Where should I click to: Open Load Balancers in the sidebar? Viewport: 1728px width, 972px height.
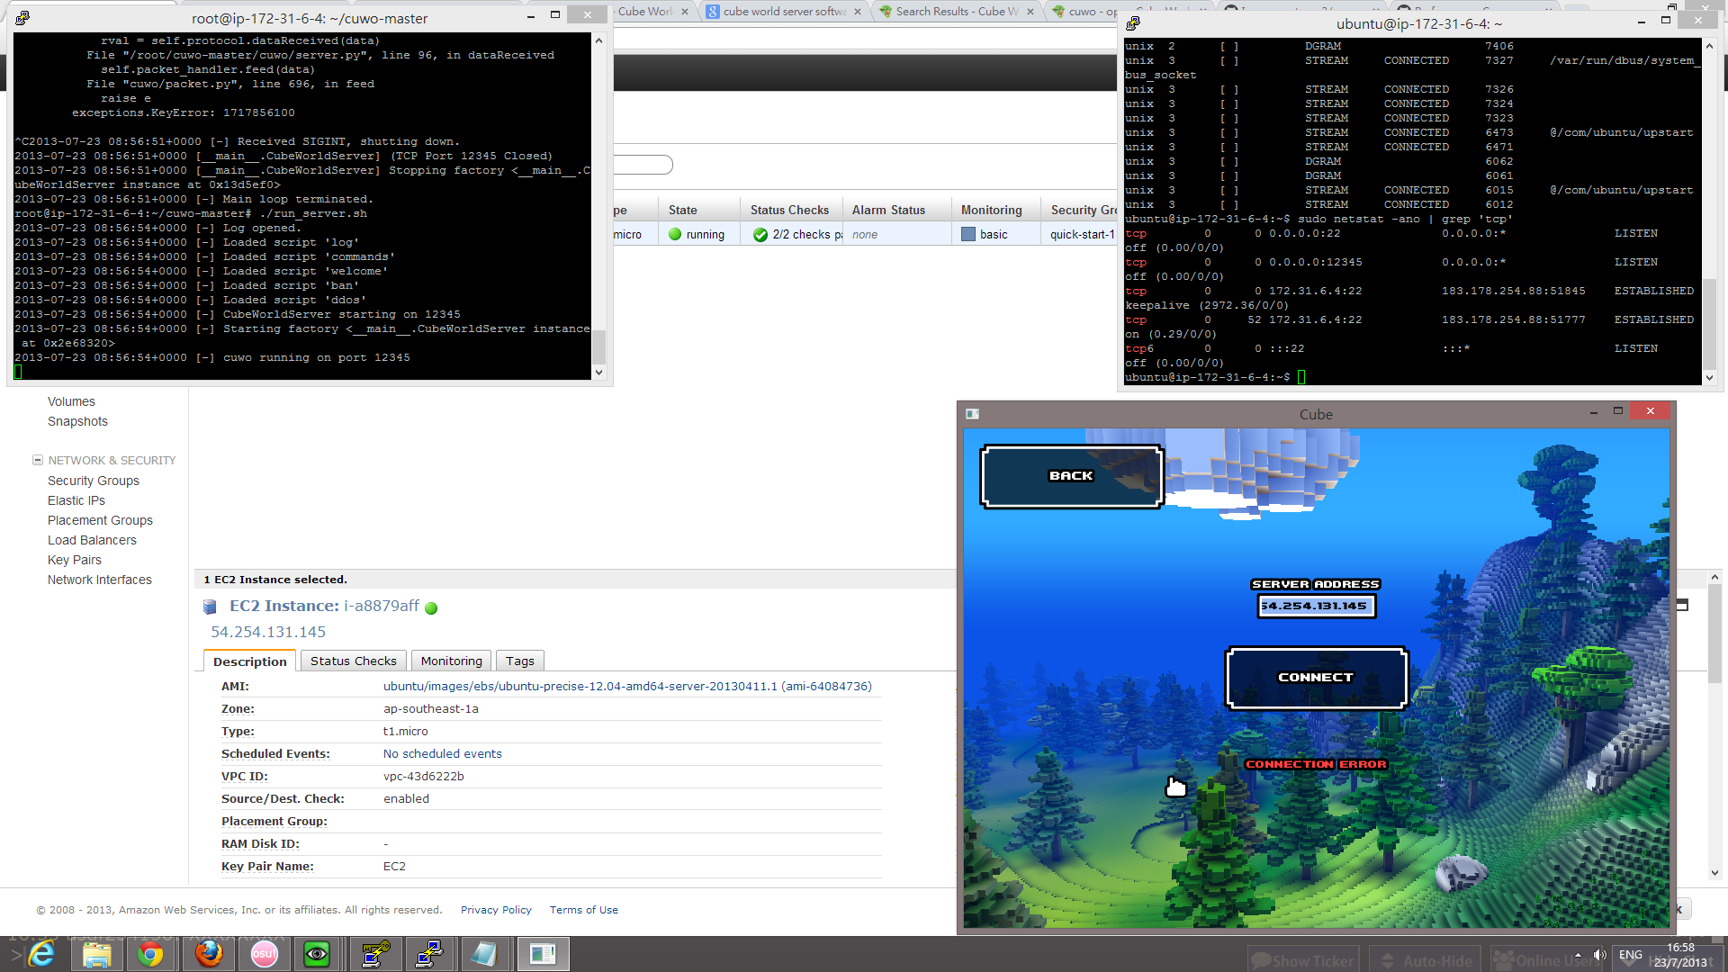point(92,540)
